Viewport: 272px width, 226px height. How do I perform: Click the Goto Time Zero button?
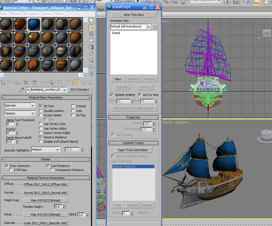pos(134,15)
